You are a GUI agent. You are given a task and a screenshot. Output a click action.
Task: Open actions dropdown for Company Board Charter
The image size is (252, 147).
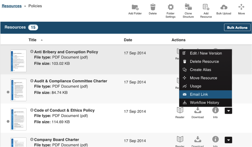click(228, 140)
